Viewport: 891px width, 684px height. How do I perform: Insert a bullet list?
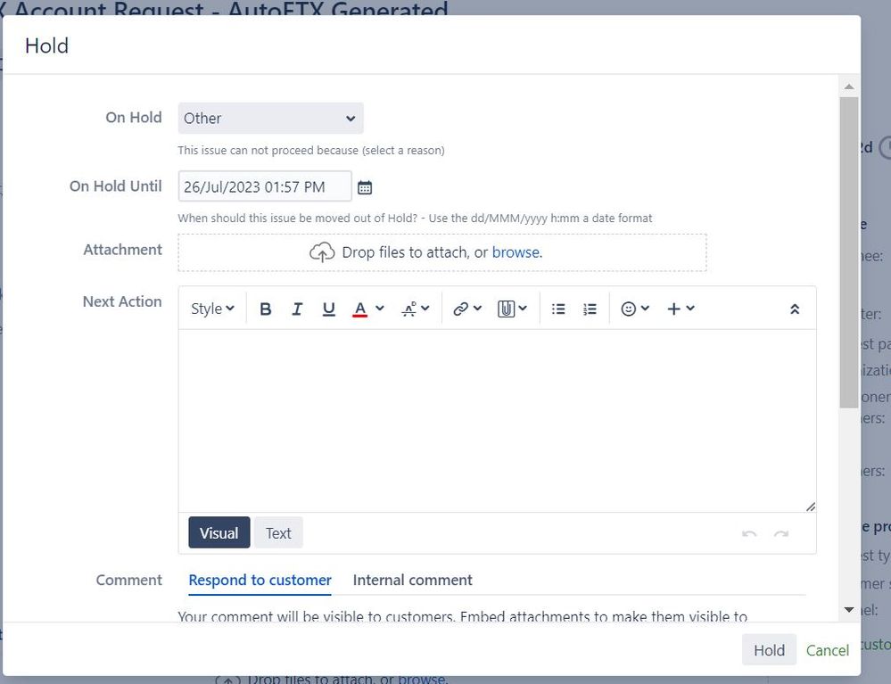tap(558, 309)
